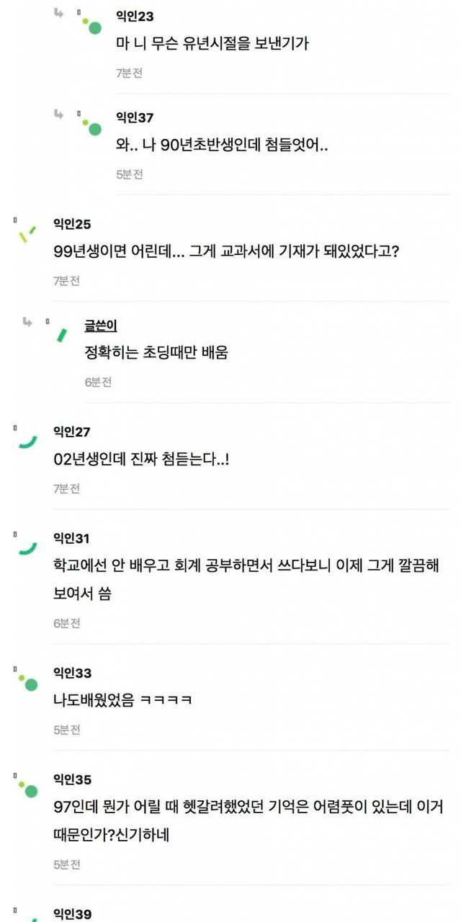Open the avatar icon beside 익인37
Viewport: 461px width, 922px height.
click(90, 127)
